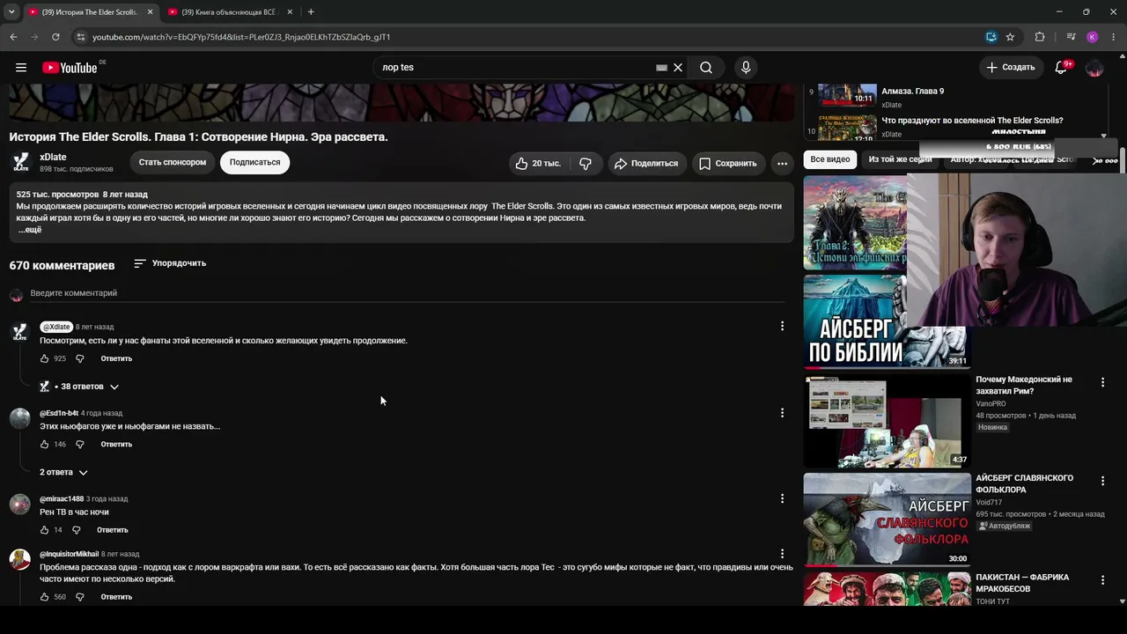Clear the search field with X
Image resolution: width=1127 pixels, height=634 pixels.
pos(678,68)
